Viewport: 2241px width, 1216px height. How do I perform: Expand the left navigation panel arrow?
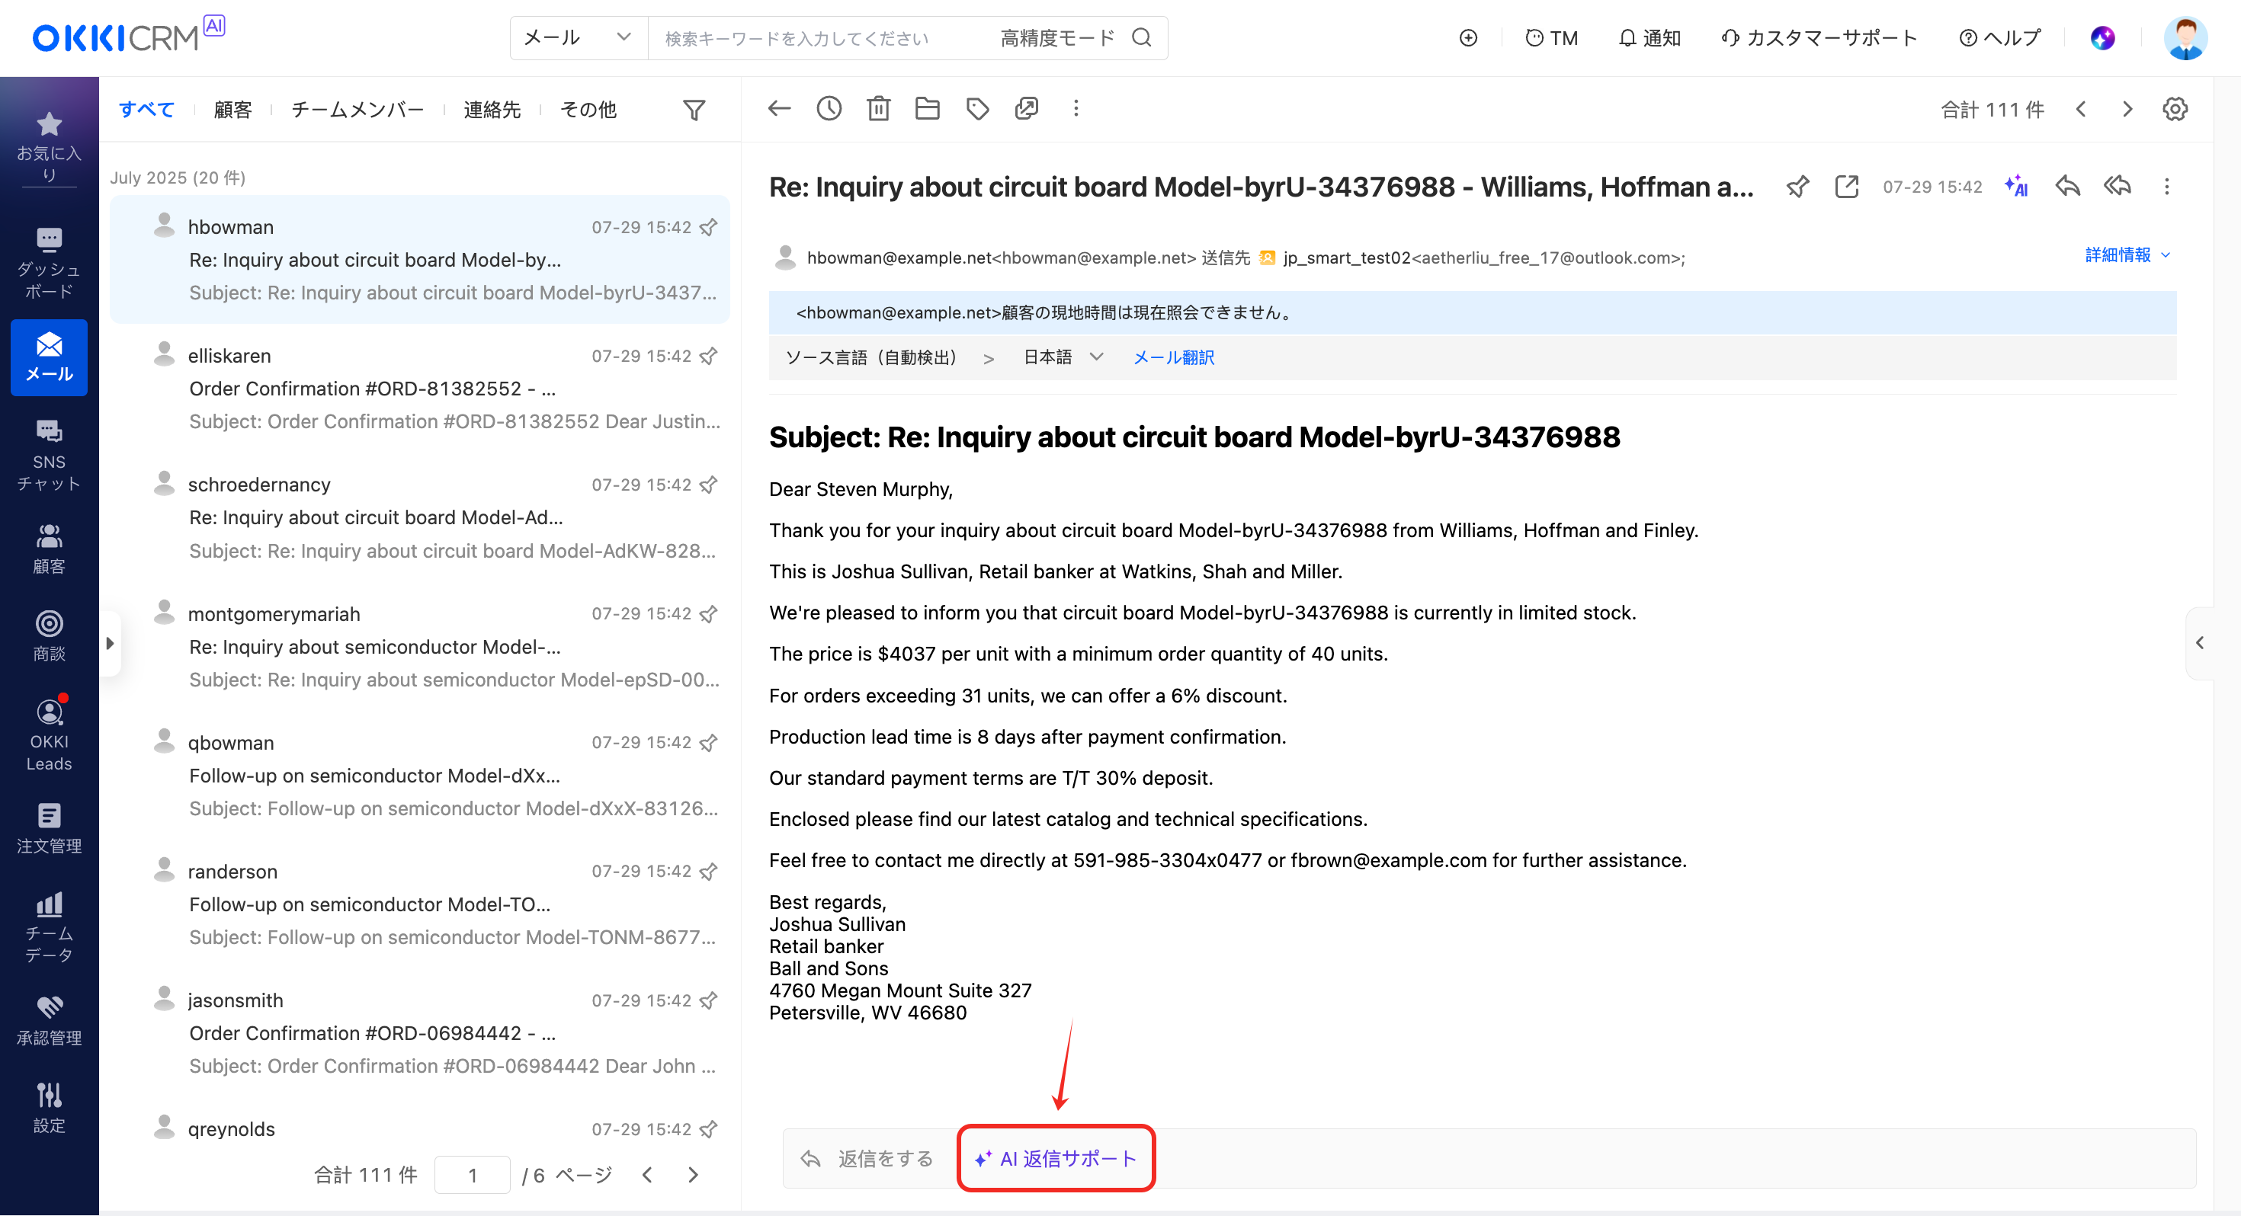pyautogui.click(x=110, y=643)
